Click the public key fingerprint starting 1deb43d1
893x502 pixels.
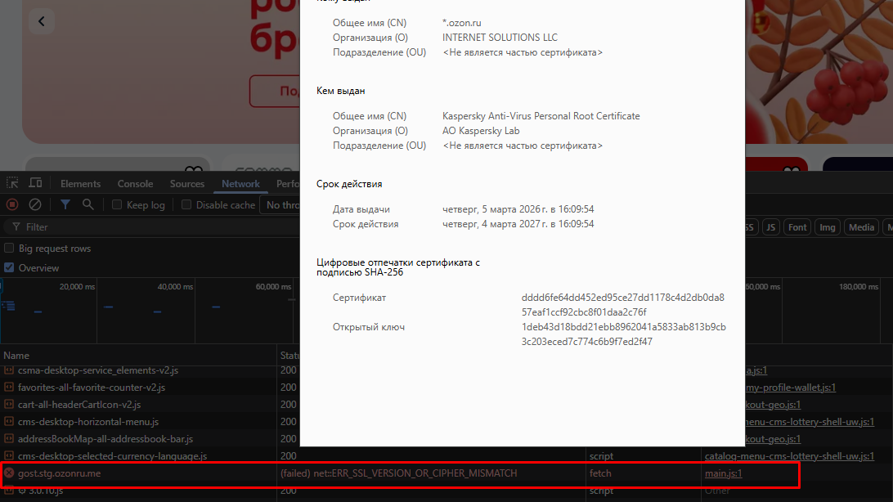point(624,334)
